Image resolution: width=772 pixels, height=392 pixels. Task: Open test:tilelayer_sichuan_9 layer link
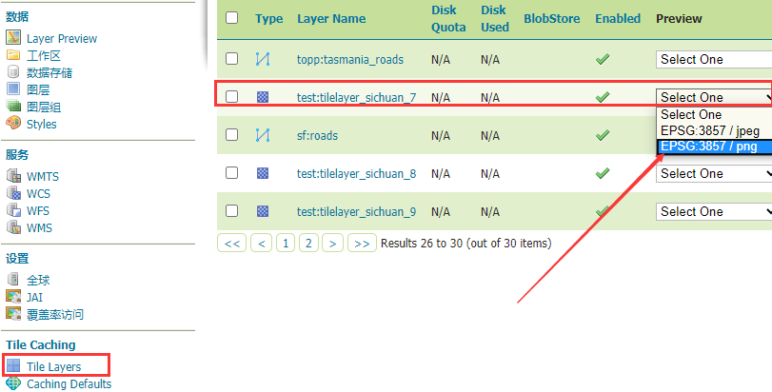click(x=356, y=212)
